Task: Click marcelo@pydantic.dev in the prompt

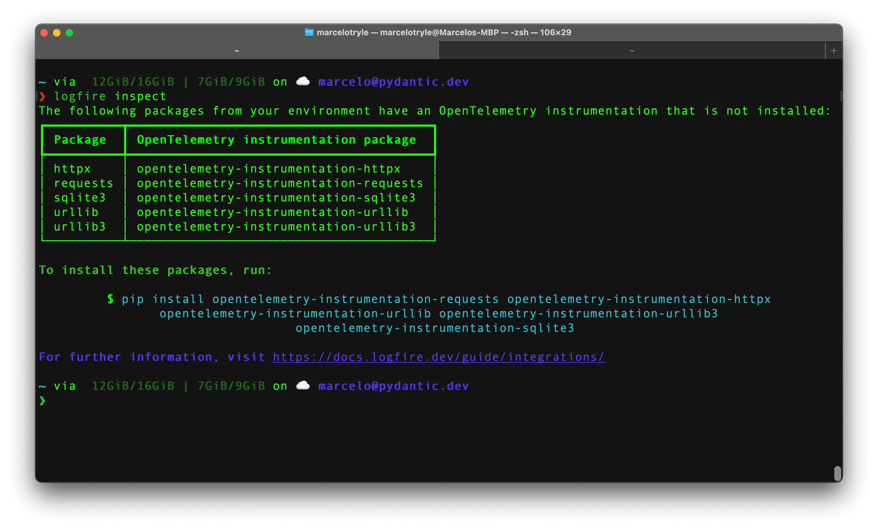Action: 393,81
